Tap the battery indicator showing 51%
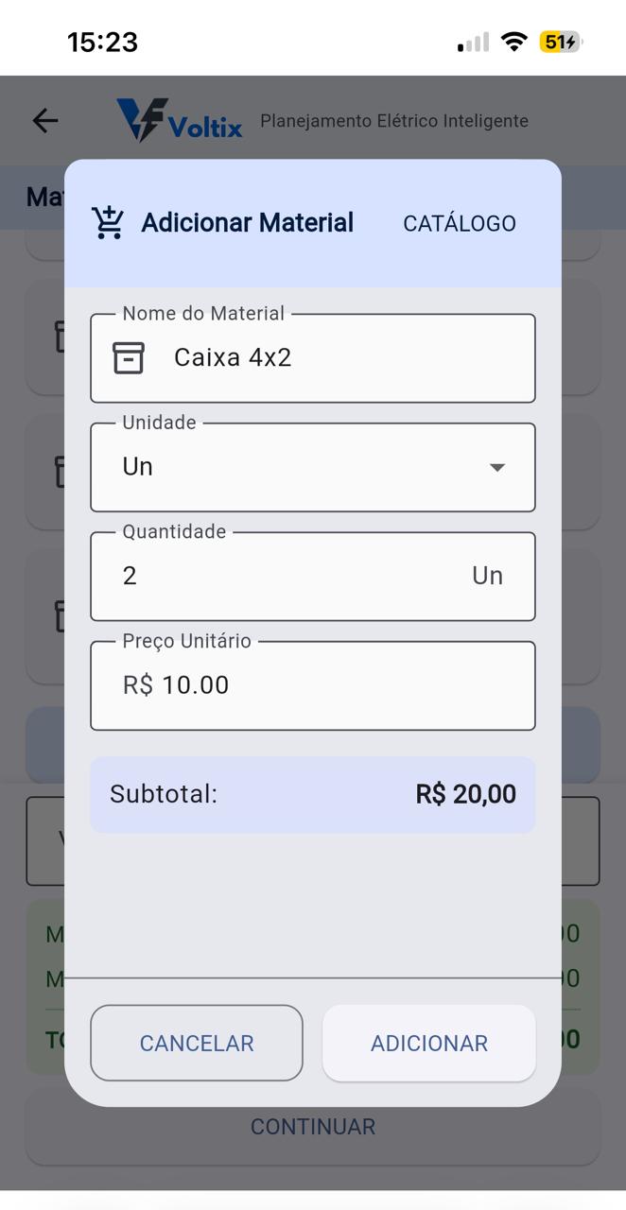 coord(553,42)
